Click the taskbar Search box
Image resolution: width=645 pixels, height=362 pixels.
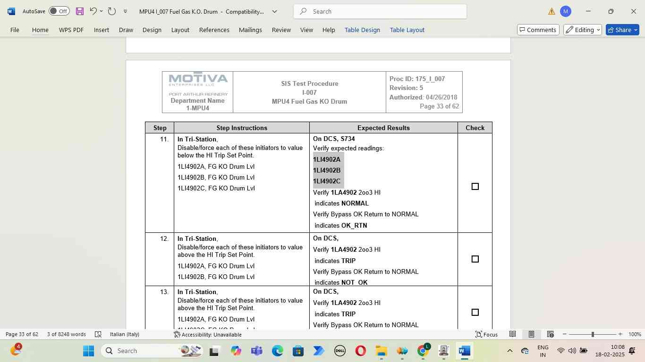152,351
